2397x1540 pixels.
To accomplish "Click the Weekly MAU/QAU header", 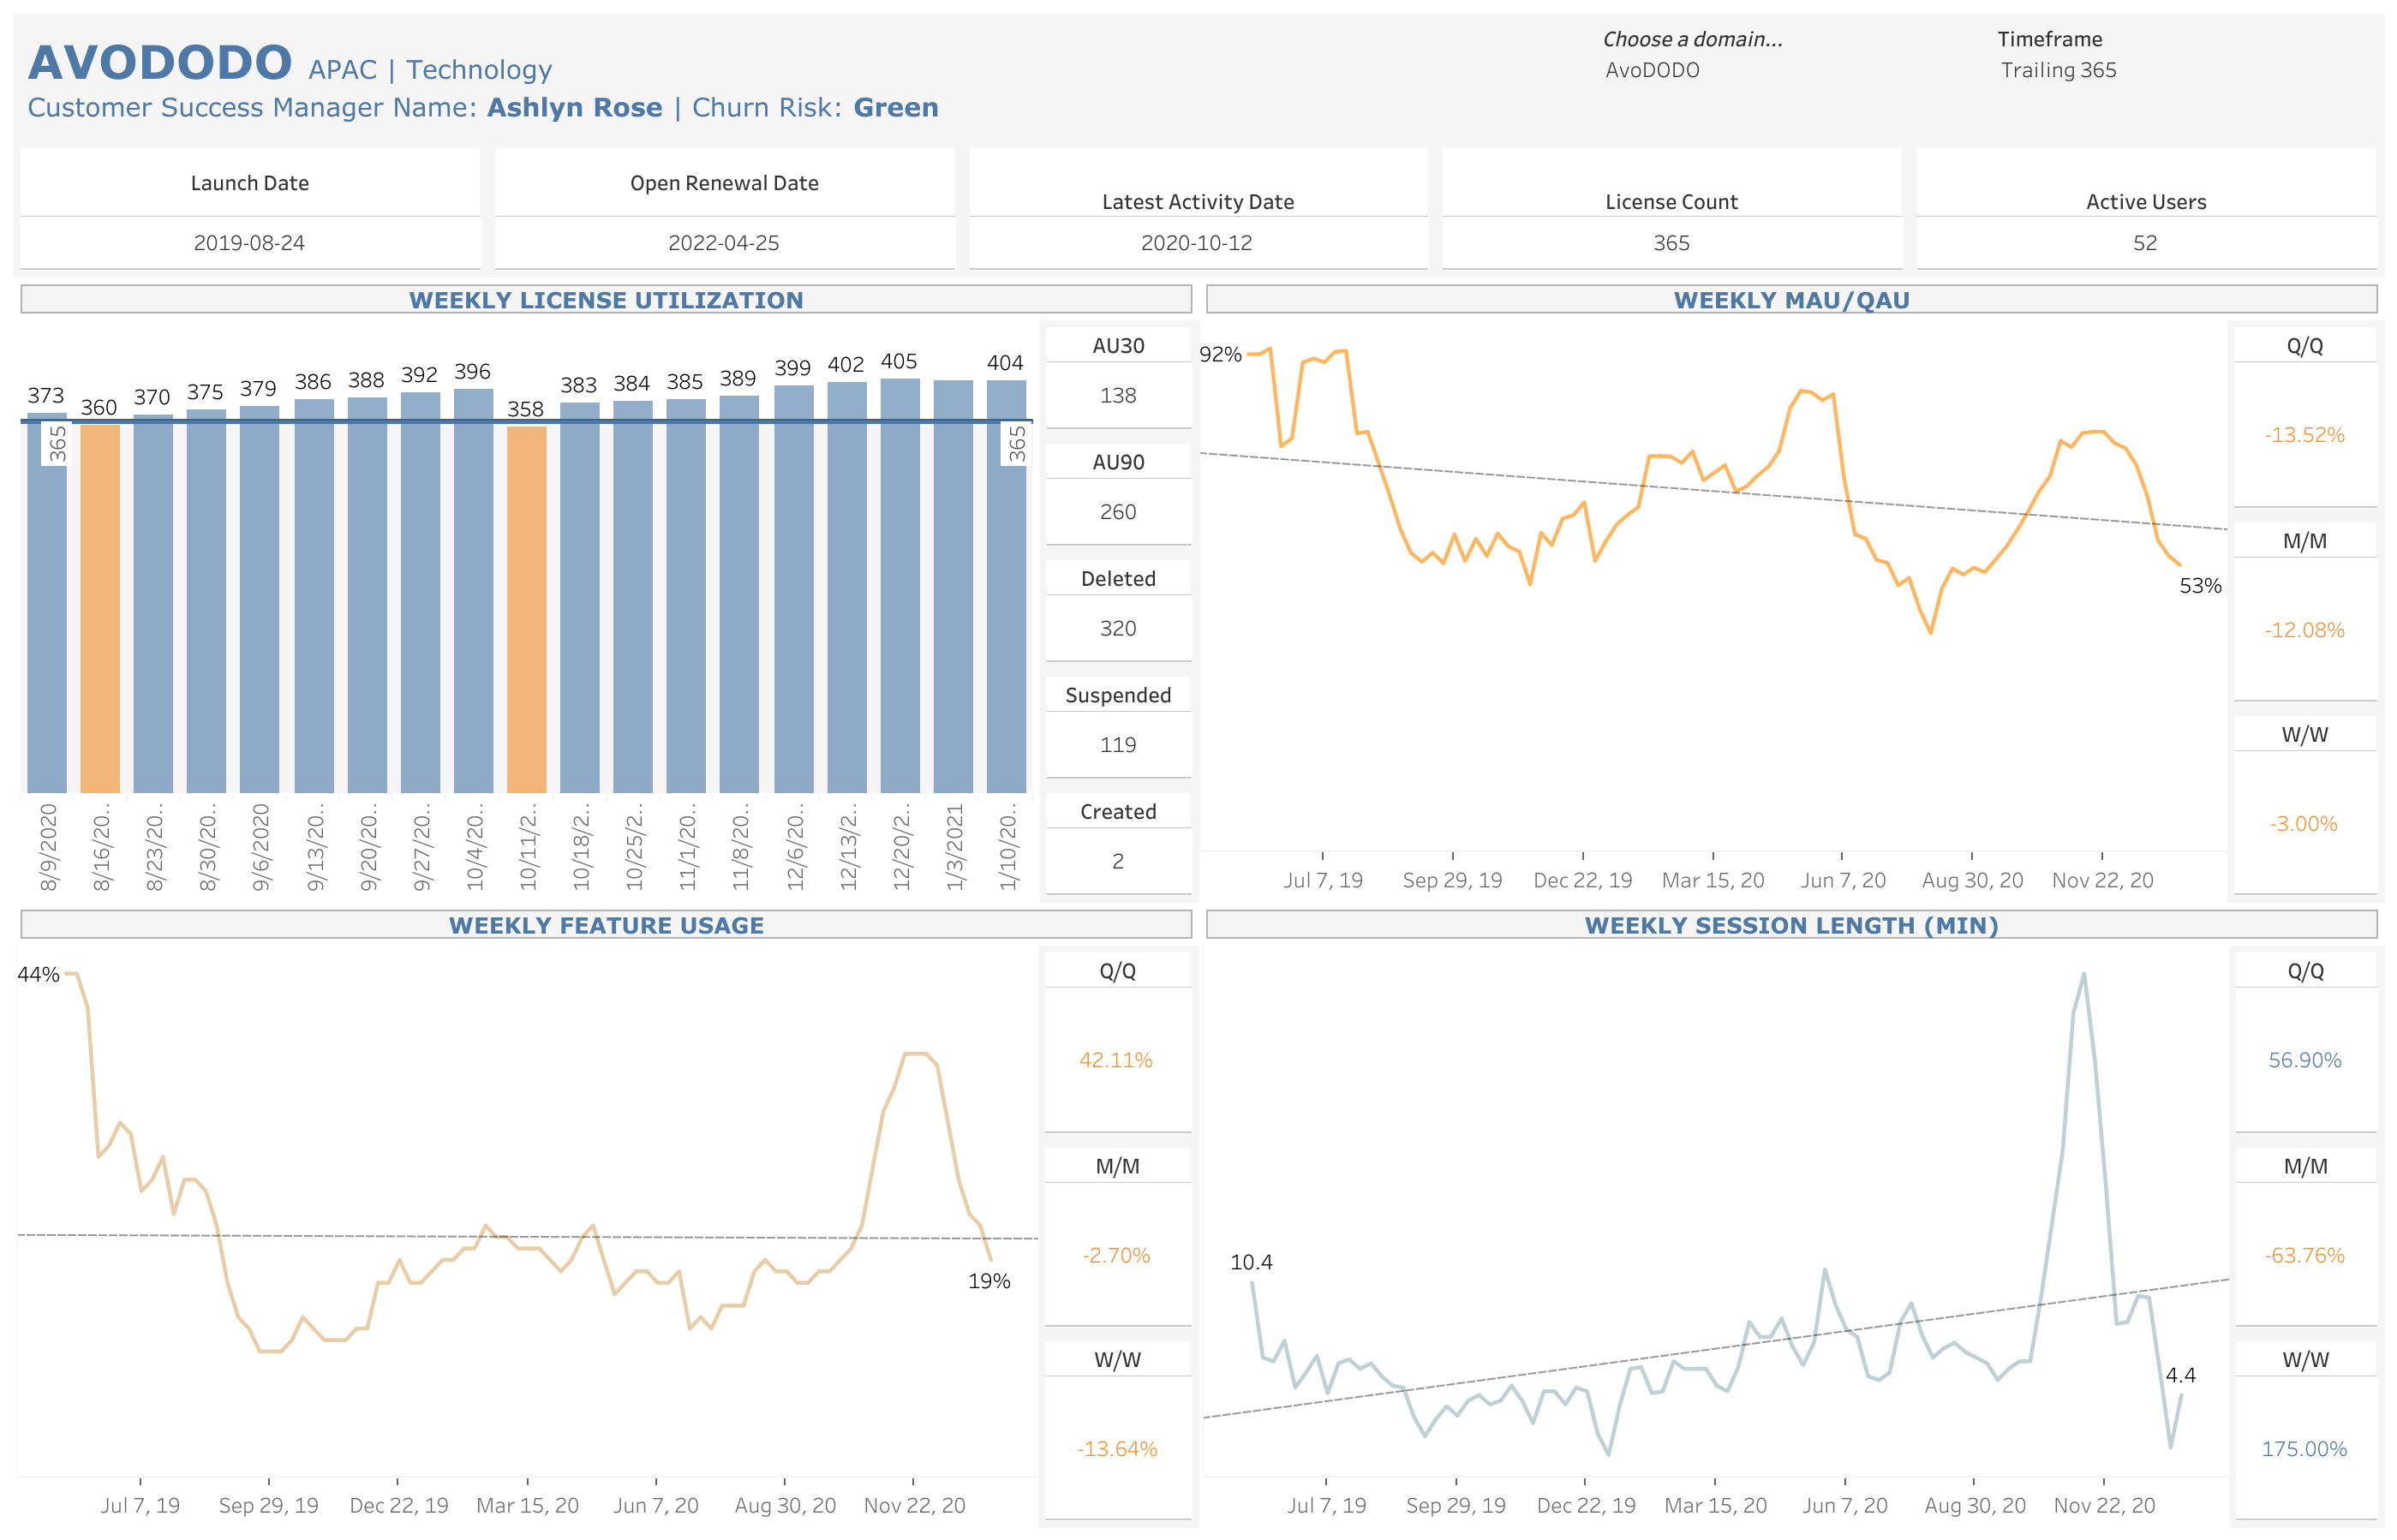I will click(x=1792, y=300).
